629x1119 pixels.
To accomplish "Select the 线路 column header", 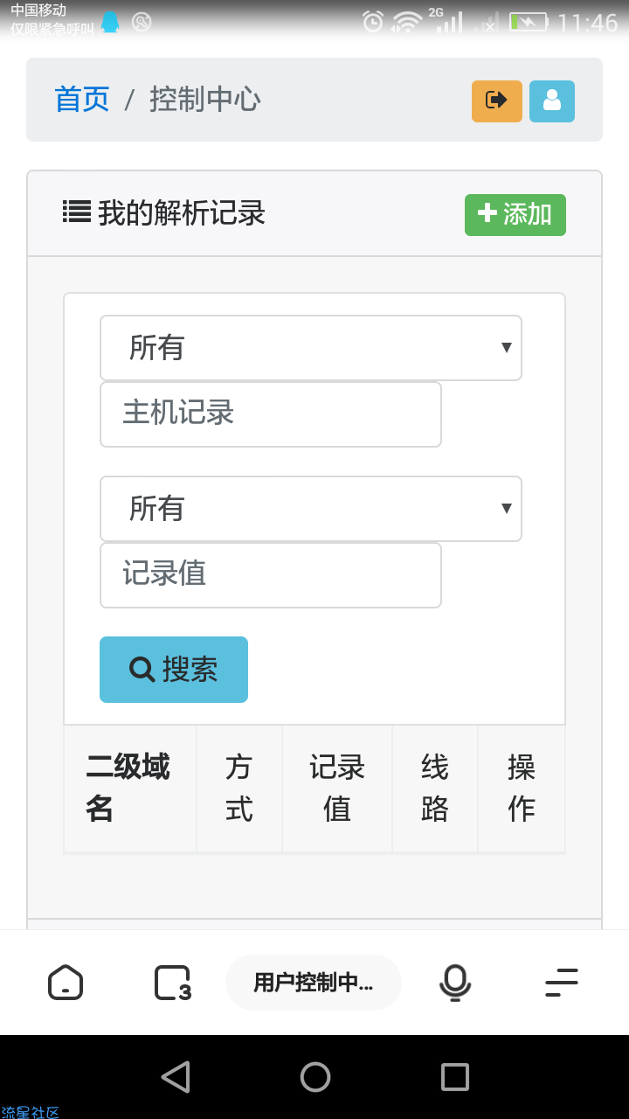I will pyautogui.click(x=435, y=789).
